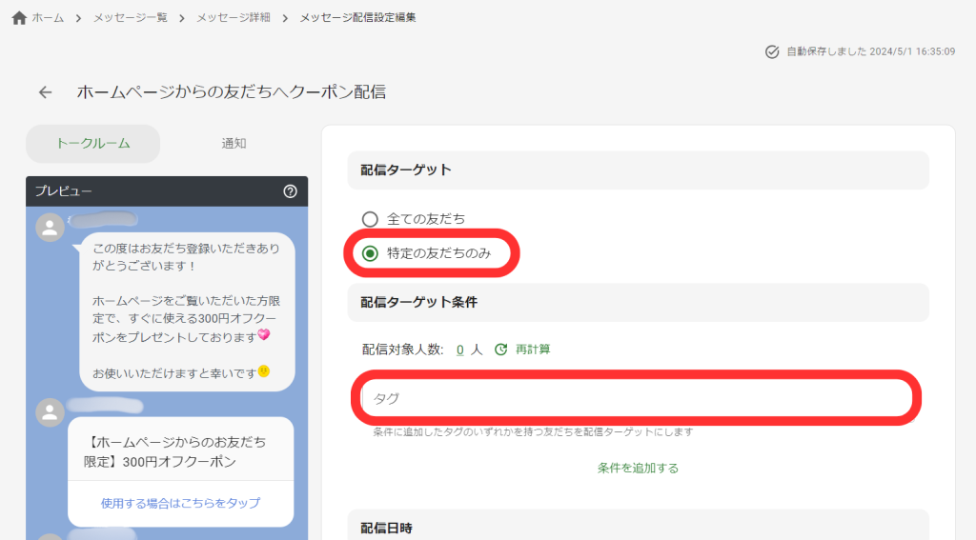Click 条件を追加する link
Screen dimensions: 976x540
coord(638,468)
